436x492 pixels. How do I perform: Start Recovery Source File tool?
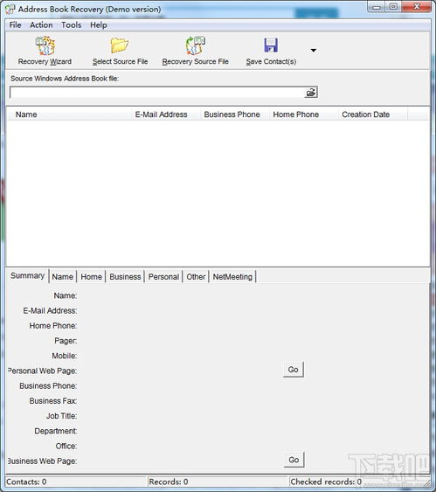(x=195, y=45)
